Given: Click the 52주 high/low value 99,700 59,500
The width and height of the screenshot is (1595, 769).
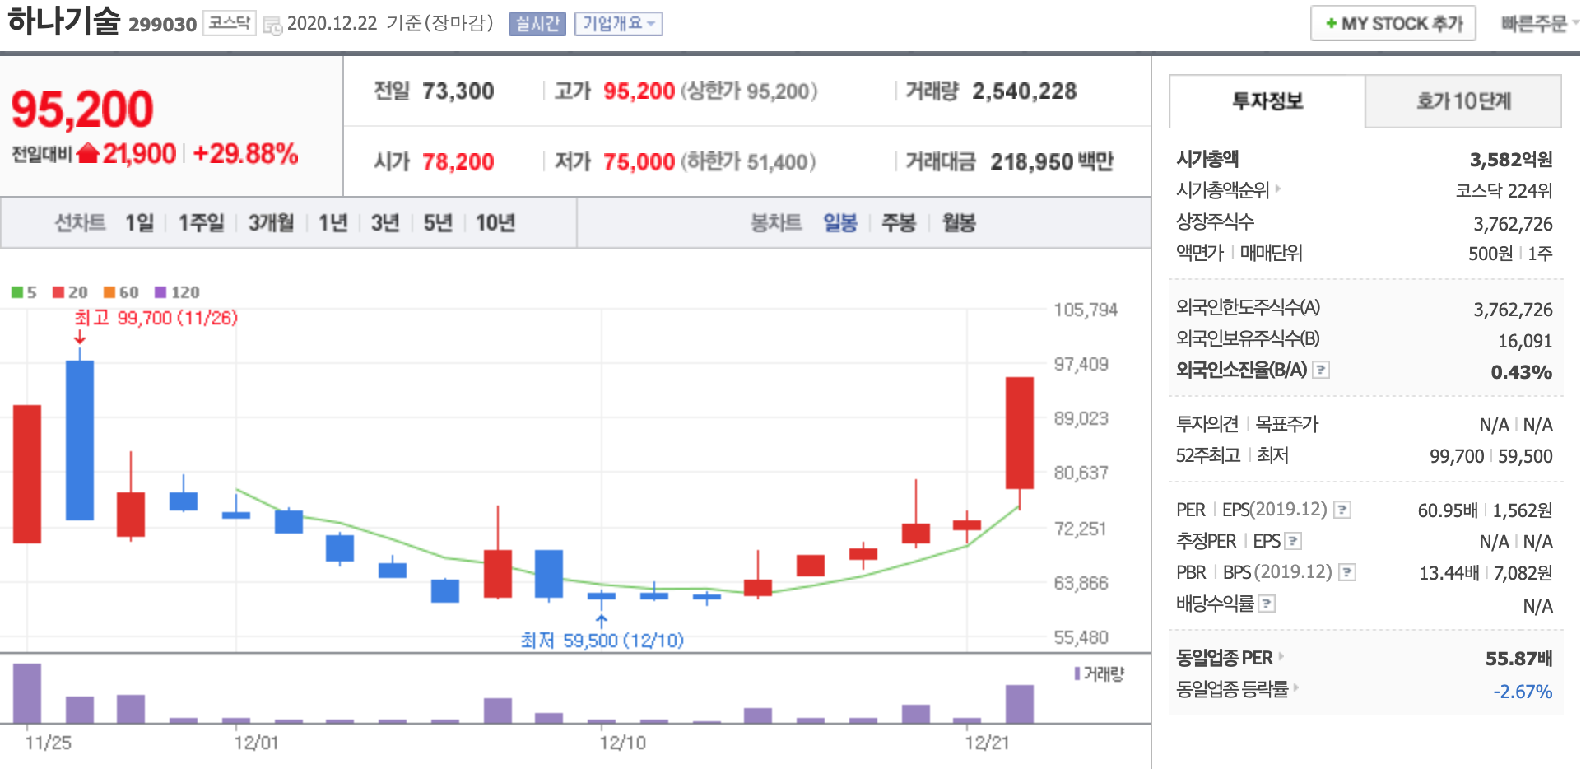Looking at the screenshot, I should pyautogui.click(x=1491, y=456).
